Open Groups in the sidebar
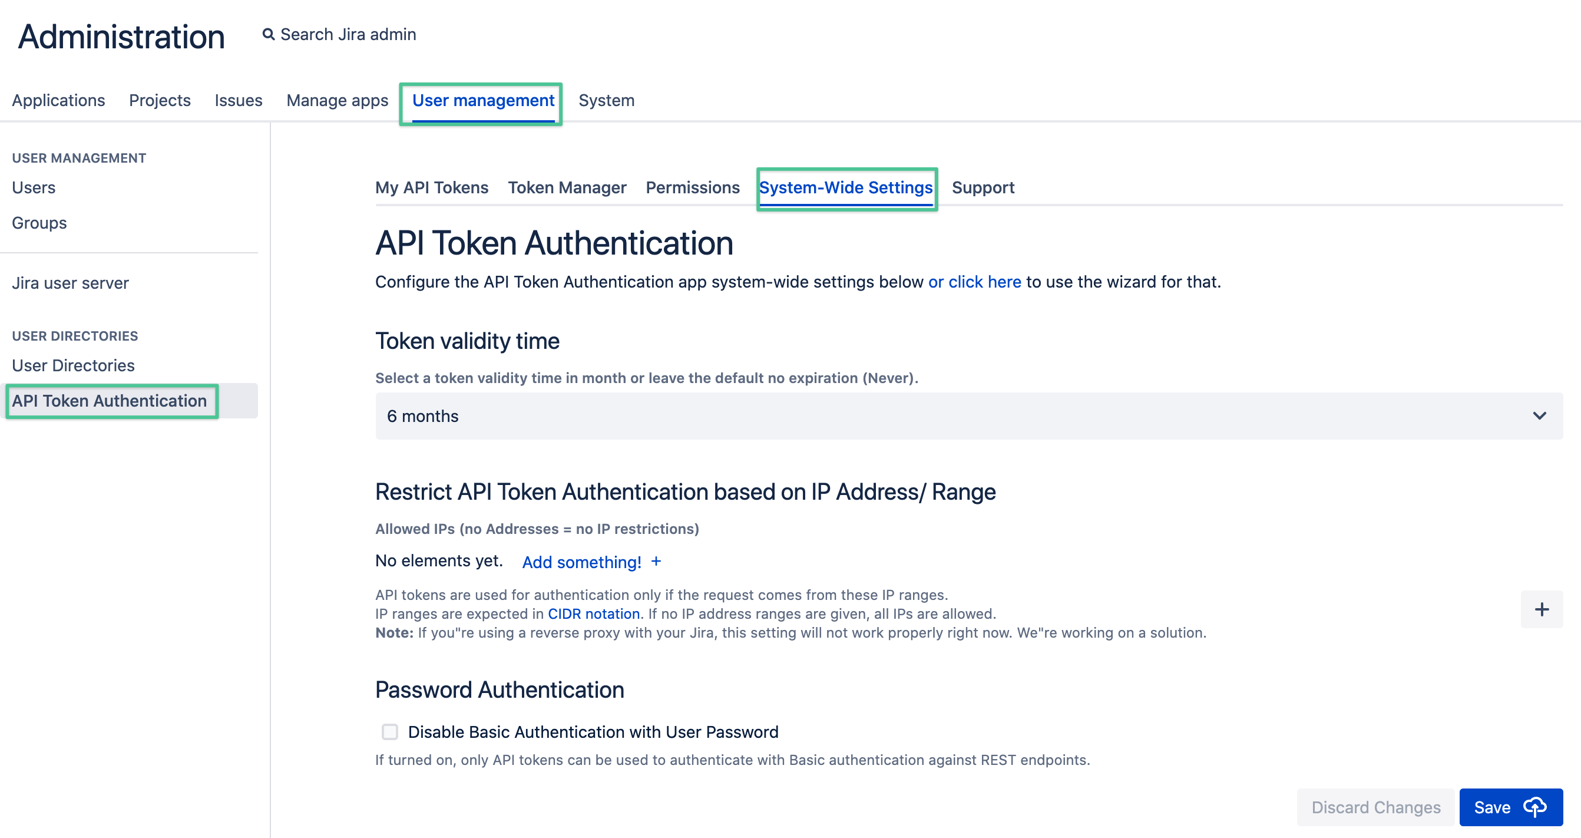The width and height of the screenshot is (1581, 838). [39, 223]
